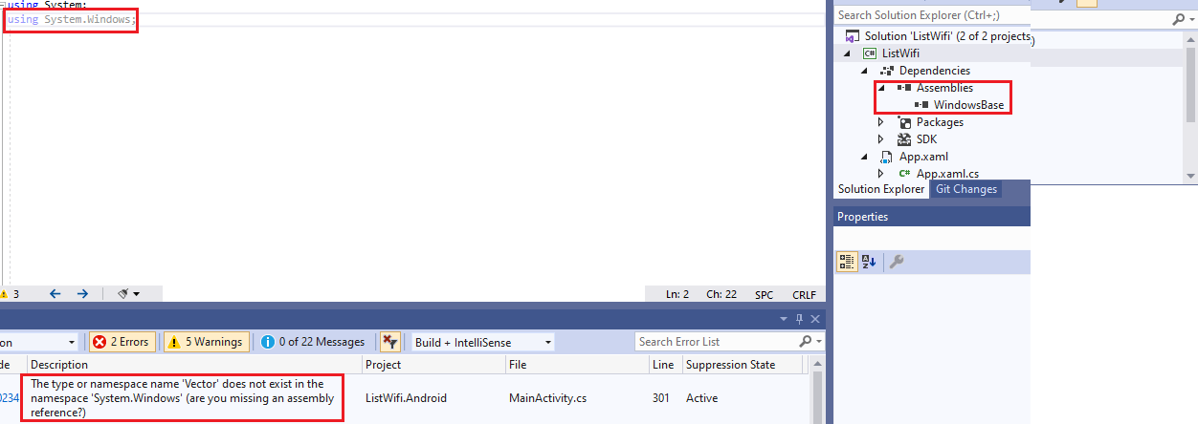1198x424 pixels.
Task: Open the error code link ending 0234
Action: 9,398
